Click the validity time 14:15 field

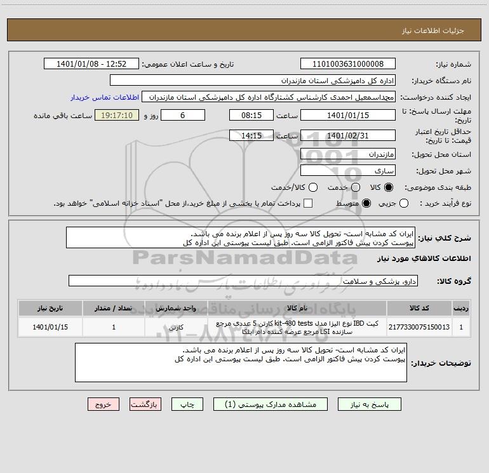click(251, 135)
